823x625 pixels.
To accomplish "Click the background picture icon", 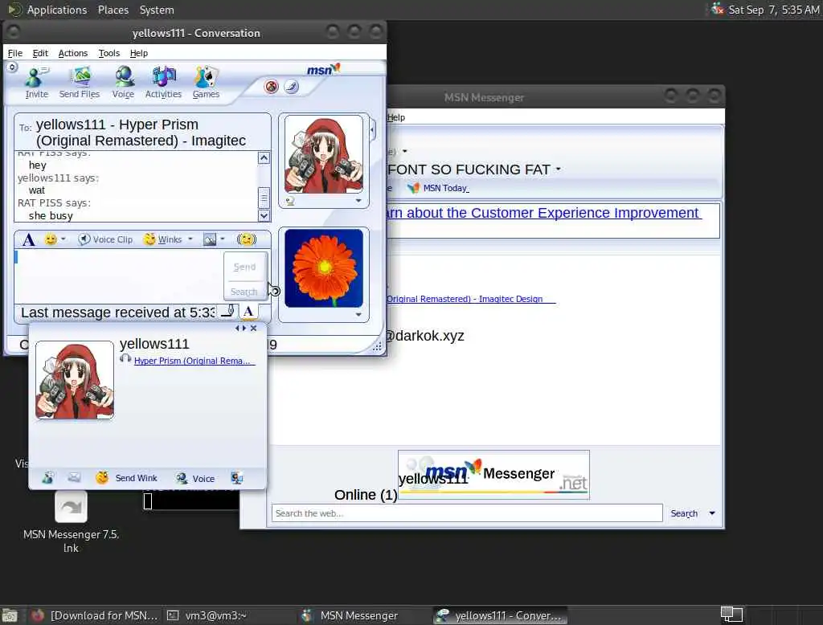I will [x=210, y=239].
